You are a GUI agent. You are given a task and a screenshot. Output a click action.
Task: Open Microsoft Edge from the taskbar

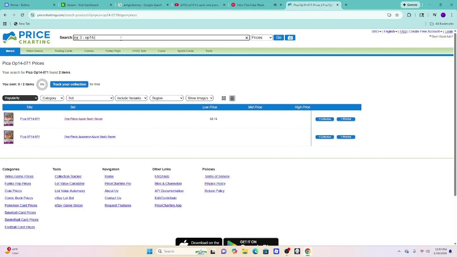[x=255, y=251]
